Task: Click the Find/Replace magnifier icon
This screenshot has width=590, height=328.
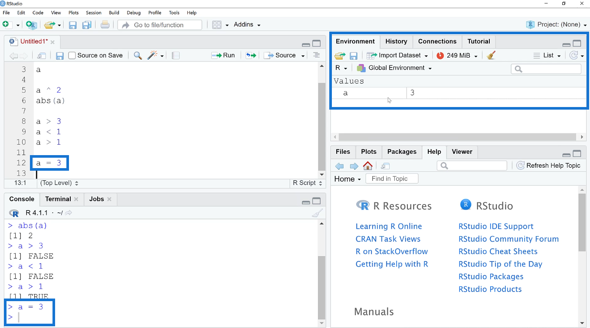Action: [x=138, y=55]
